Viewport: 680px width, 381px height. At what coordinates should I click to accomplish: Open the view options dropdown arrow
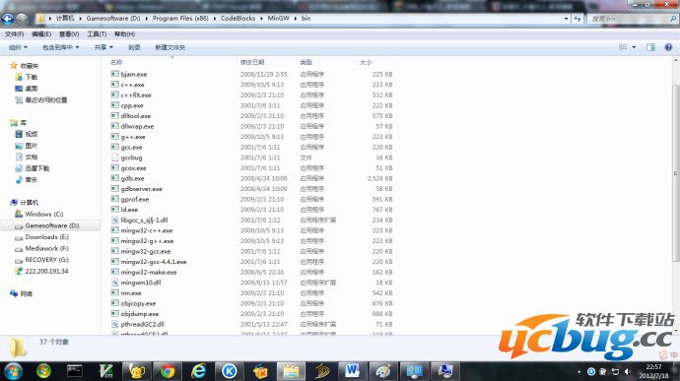pos(634,47)
